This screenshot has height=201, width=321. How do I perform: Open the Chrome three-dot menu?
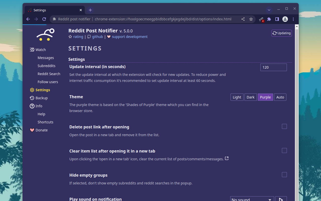point(293,19)
